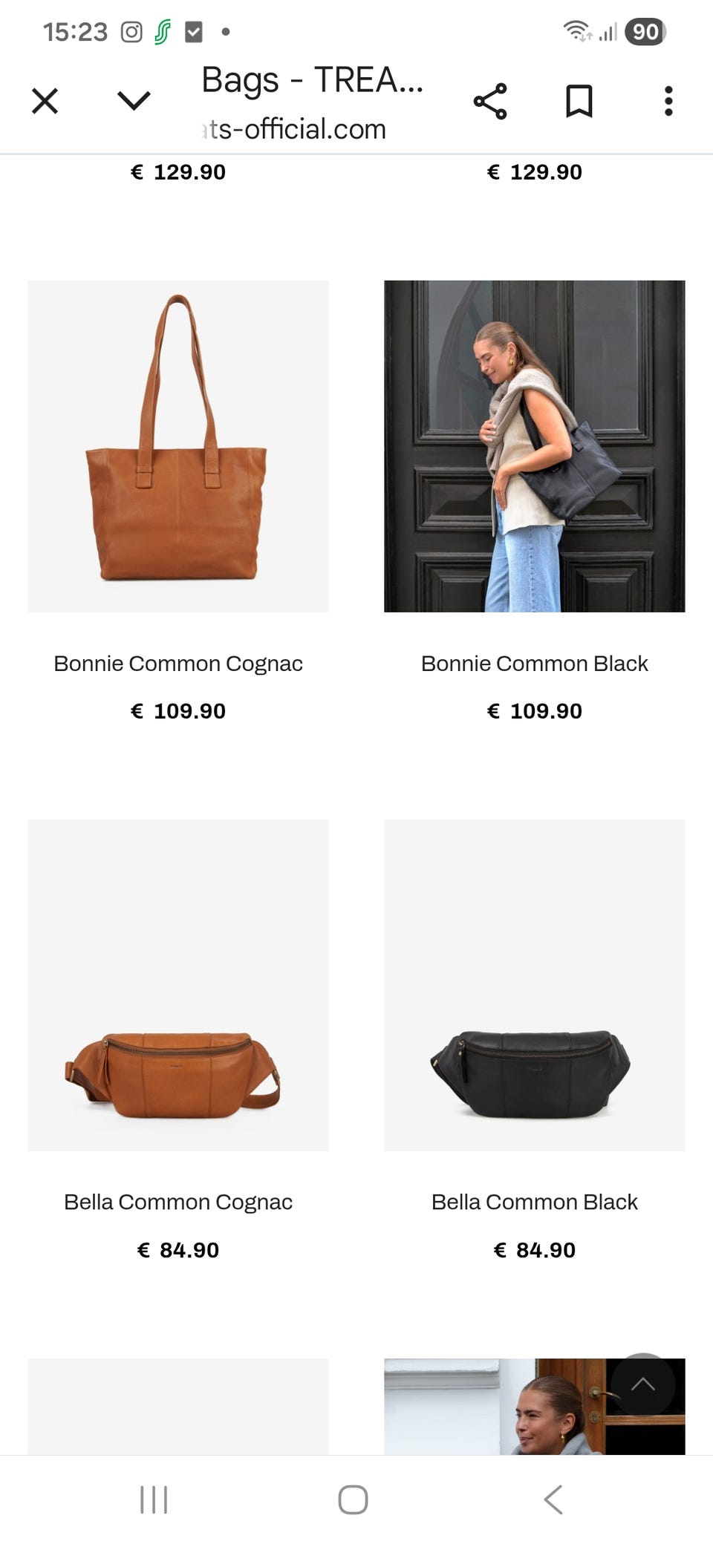This screenshot has height=1544, width=713.
Task: Tap the Android back arrow
Action: (x=553, y=1499)
